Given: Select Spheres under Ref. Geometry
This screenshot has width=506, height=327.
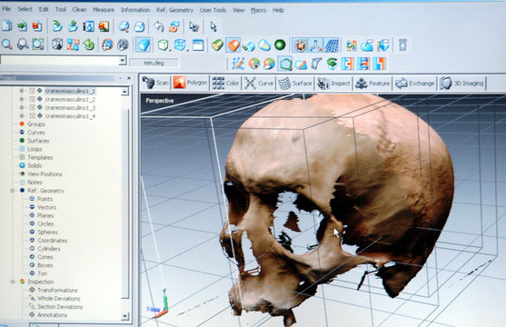Looking at the screenshot, I should pyautogui.click(x=47, y=233).
